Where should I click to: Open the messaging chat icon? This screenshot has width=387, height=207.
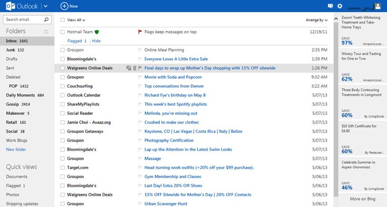(330, 6)
